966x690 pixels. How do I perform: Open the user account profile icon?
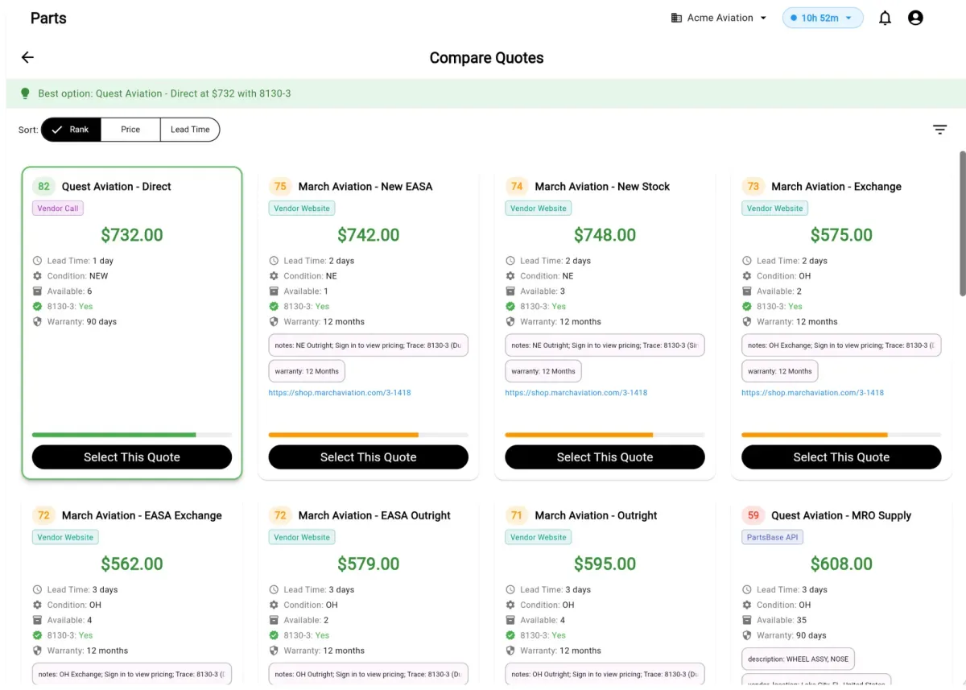pos(915,18)
